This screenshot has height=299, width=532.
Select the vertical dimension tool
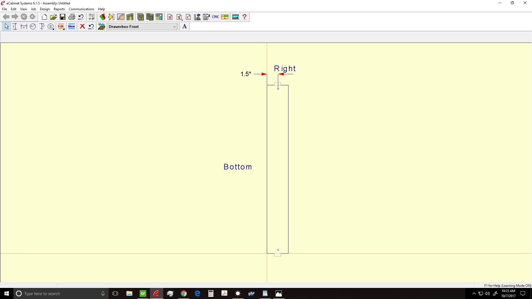[x=15, y=27]
